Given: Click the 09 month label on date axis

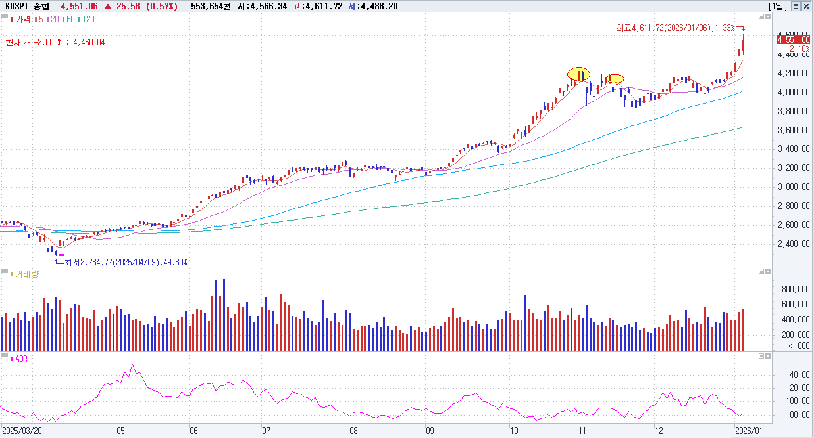Looking at the screenshot, I should 430,431.
